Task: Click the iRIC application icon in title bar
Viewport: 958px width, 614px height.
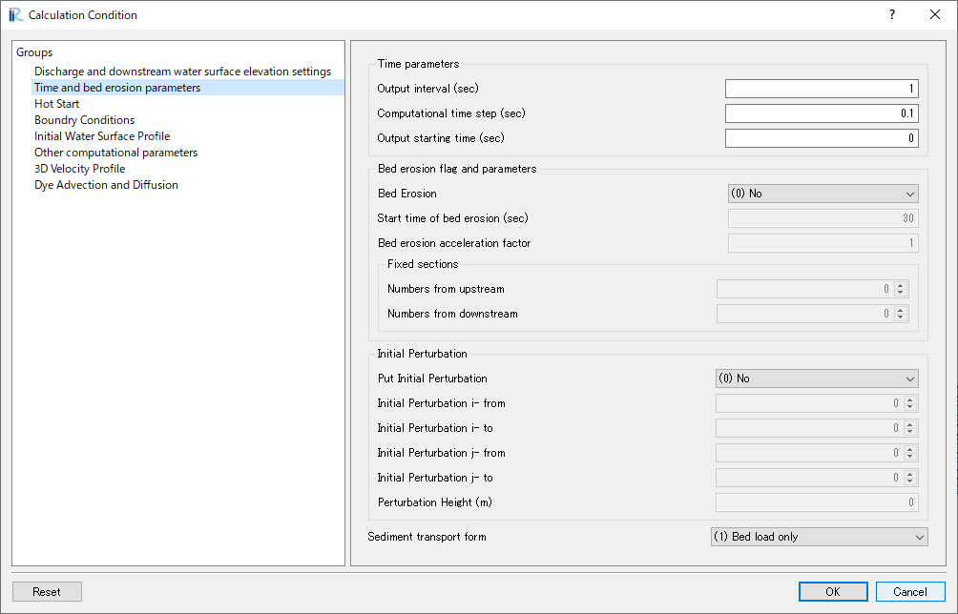Action: [15, 14]
